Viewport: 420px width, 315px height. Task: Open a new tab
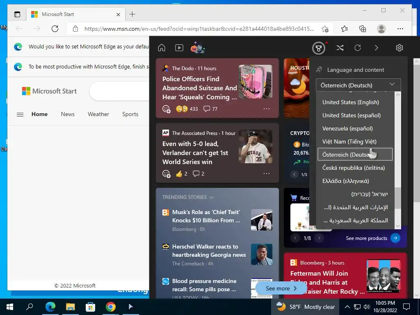tap(132, 14)
